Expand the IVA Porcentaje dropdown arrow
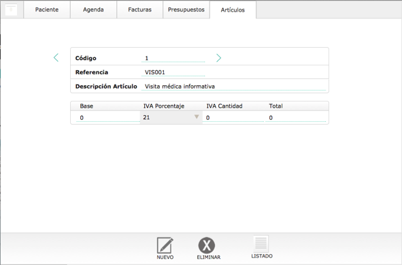The image size is (402, 265). click(197, 117)
